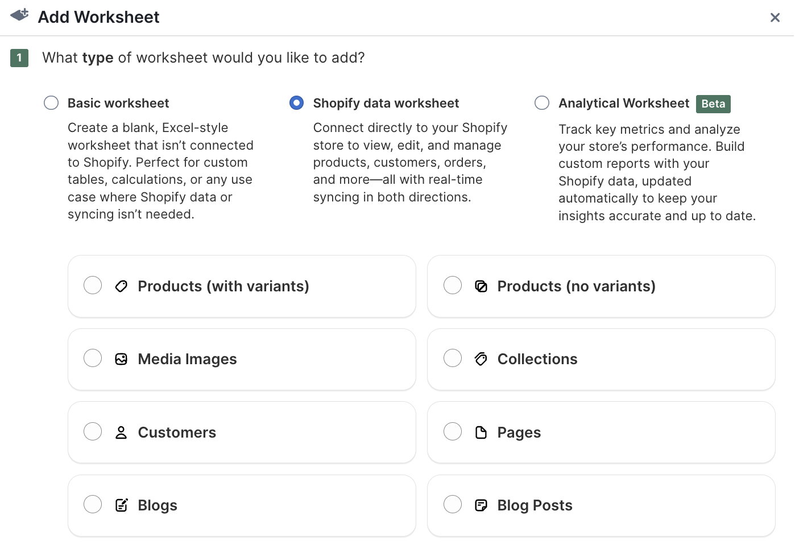
Task: Click the Add Worksheet app logo icon
Action: coord(19,14)
